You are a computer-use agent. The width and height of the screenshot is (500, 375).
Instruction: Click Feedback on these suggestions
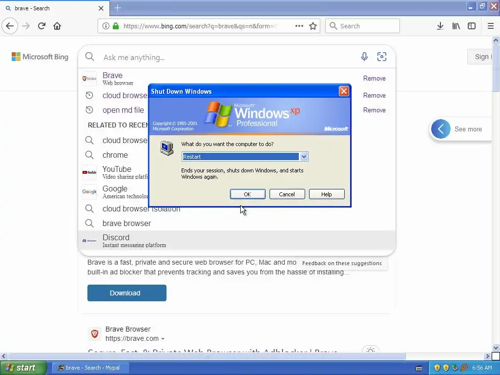pos(342,263)
